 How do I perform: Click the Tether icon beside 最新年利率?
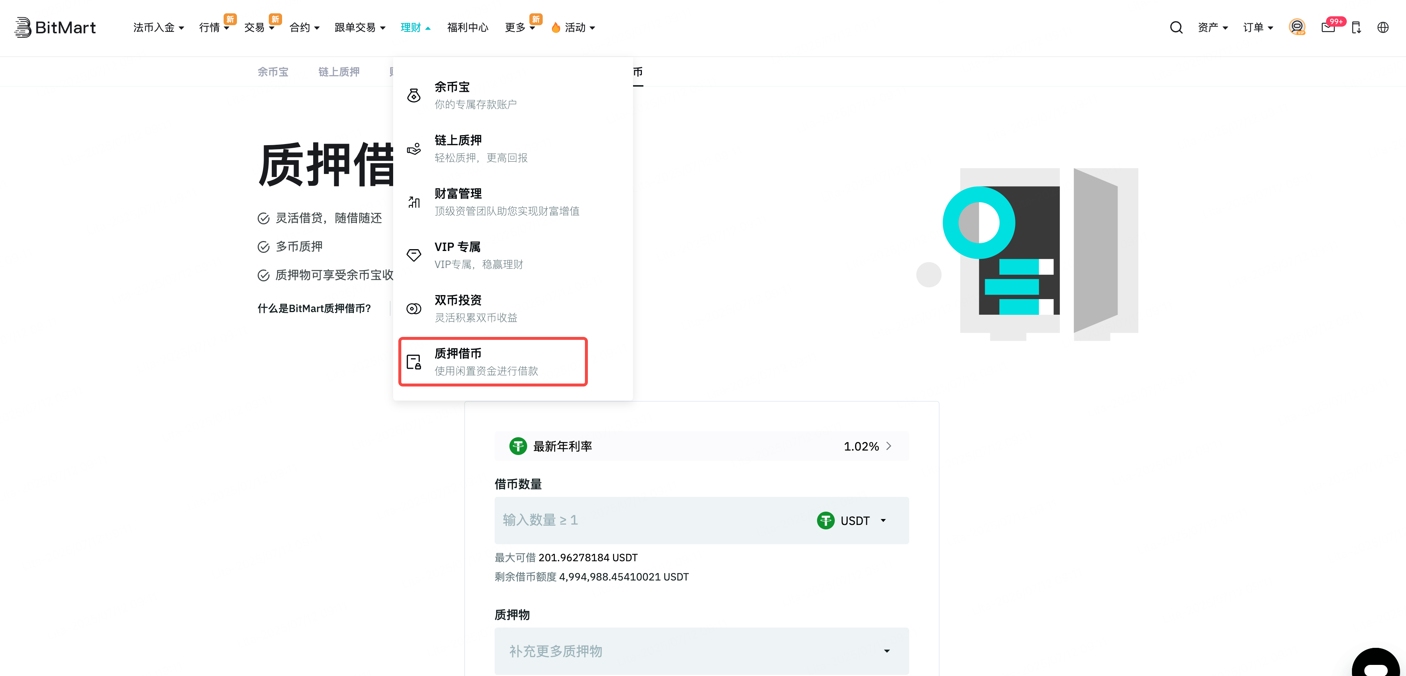click(x=518, y=446)
